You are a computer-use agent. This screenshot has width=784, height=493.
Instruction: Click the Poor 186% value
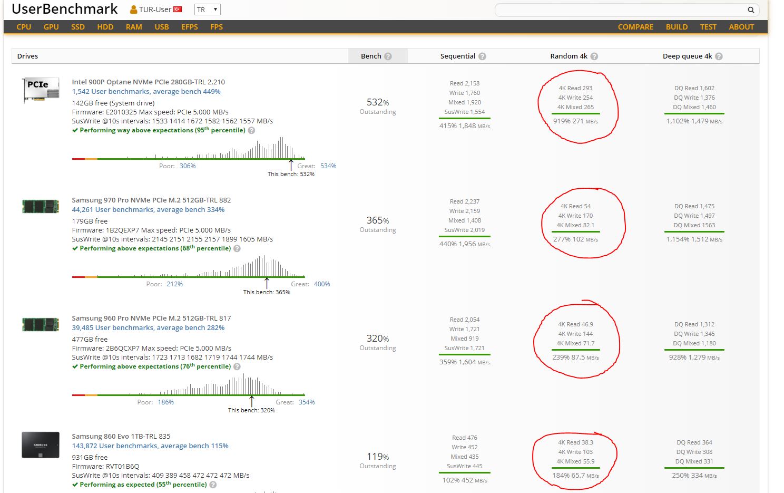pyautogui.click(x=165, y=402)
